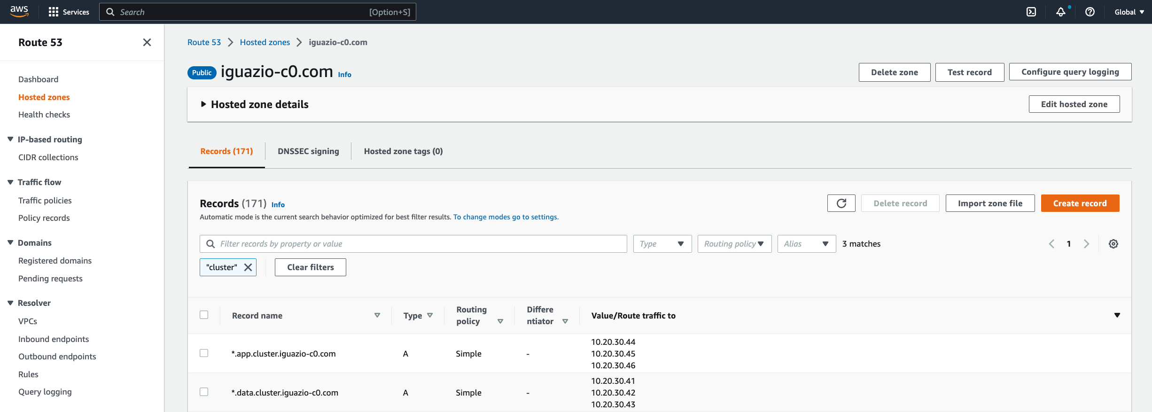
Task: Sort by Differentiator column
Action: pyautogui.click(x=565, y=321)
